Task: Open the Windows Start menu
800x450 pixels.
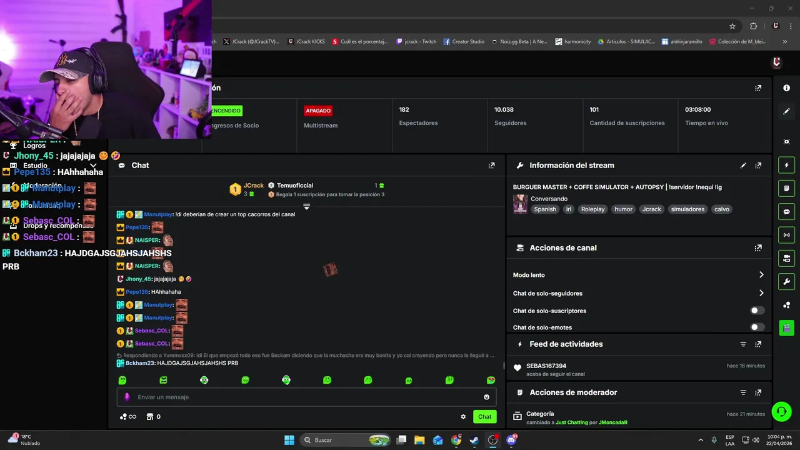Action: click(x=289, y=440)
